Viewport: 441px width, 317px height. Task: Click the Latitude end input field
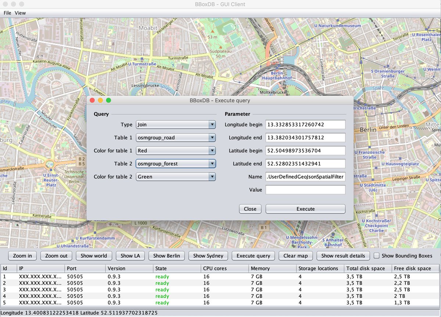305,164
